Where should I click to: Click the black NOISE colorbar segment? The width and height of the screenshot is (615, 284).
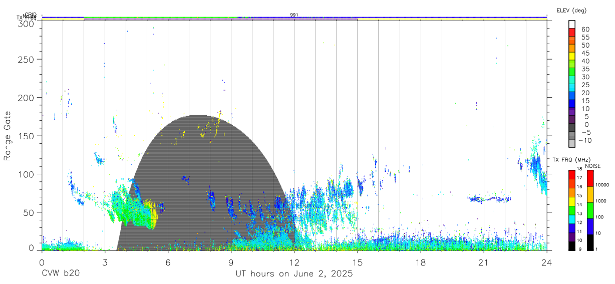[590, 242]
